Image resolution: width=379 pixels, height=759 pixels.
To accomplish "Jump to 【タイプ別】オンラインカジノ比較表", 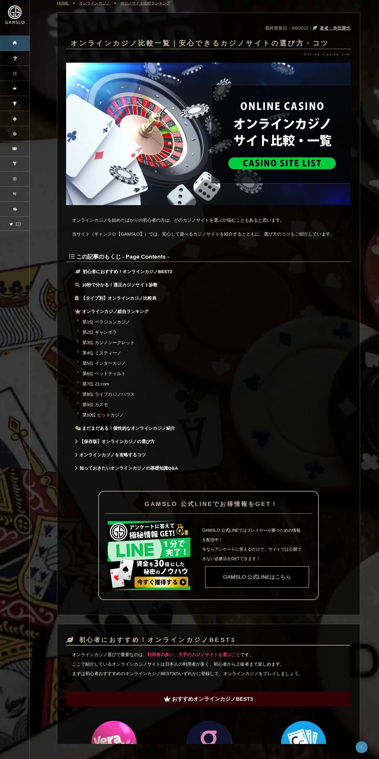I will (x=119, y=298).
